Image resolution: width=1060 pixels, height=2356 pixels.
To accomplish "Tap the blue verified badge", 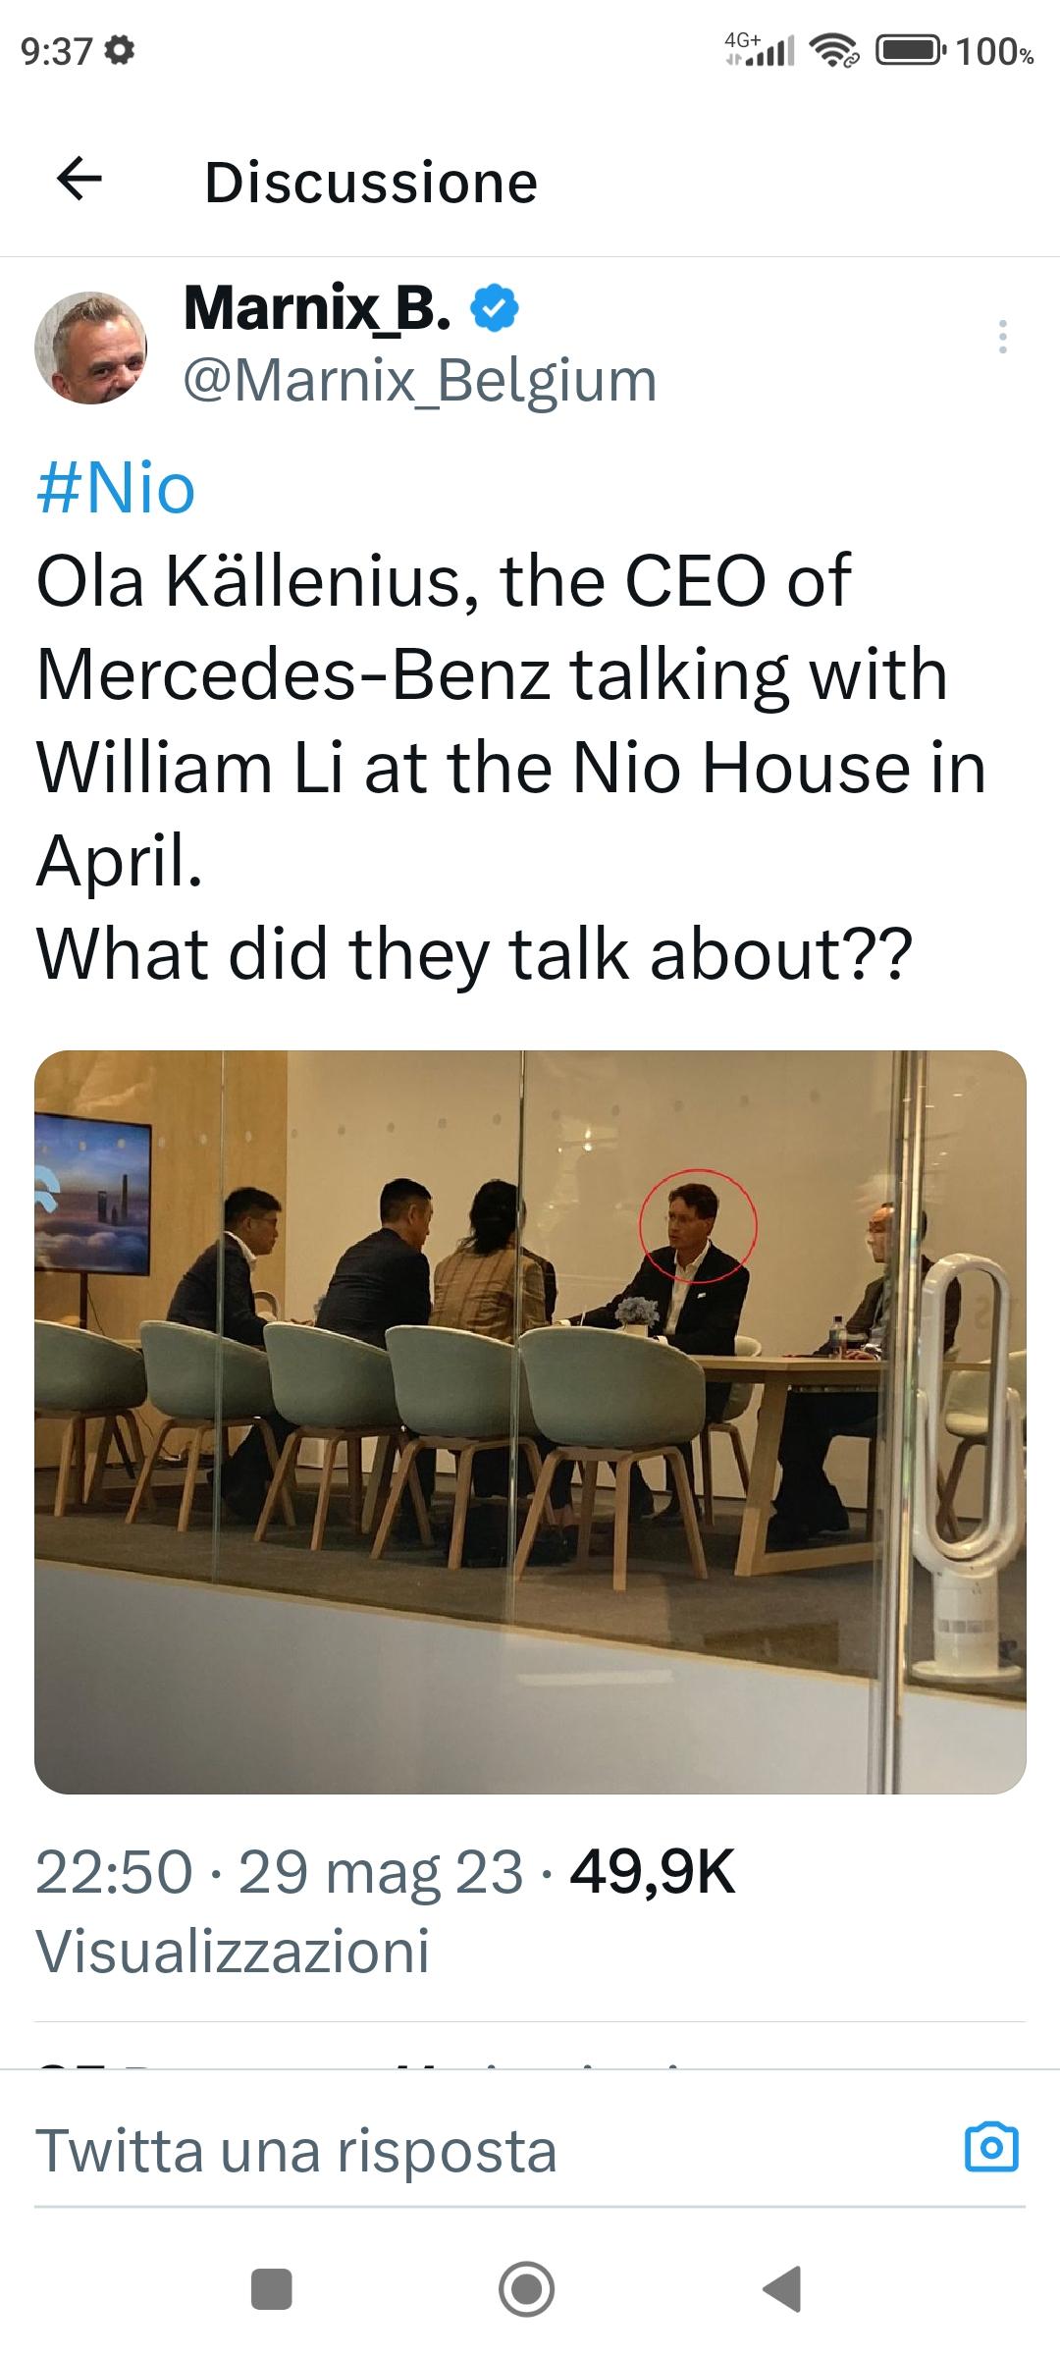I will pyautogui.click(x=496, y=310).
